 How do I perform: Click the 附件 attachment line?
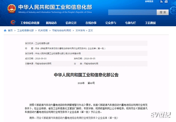pyautogui.click(x=74, y=118)
